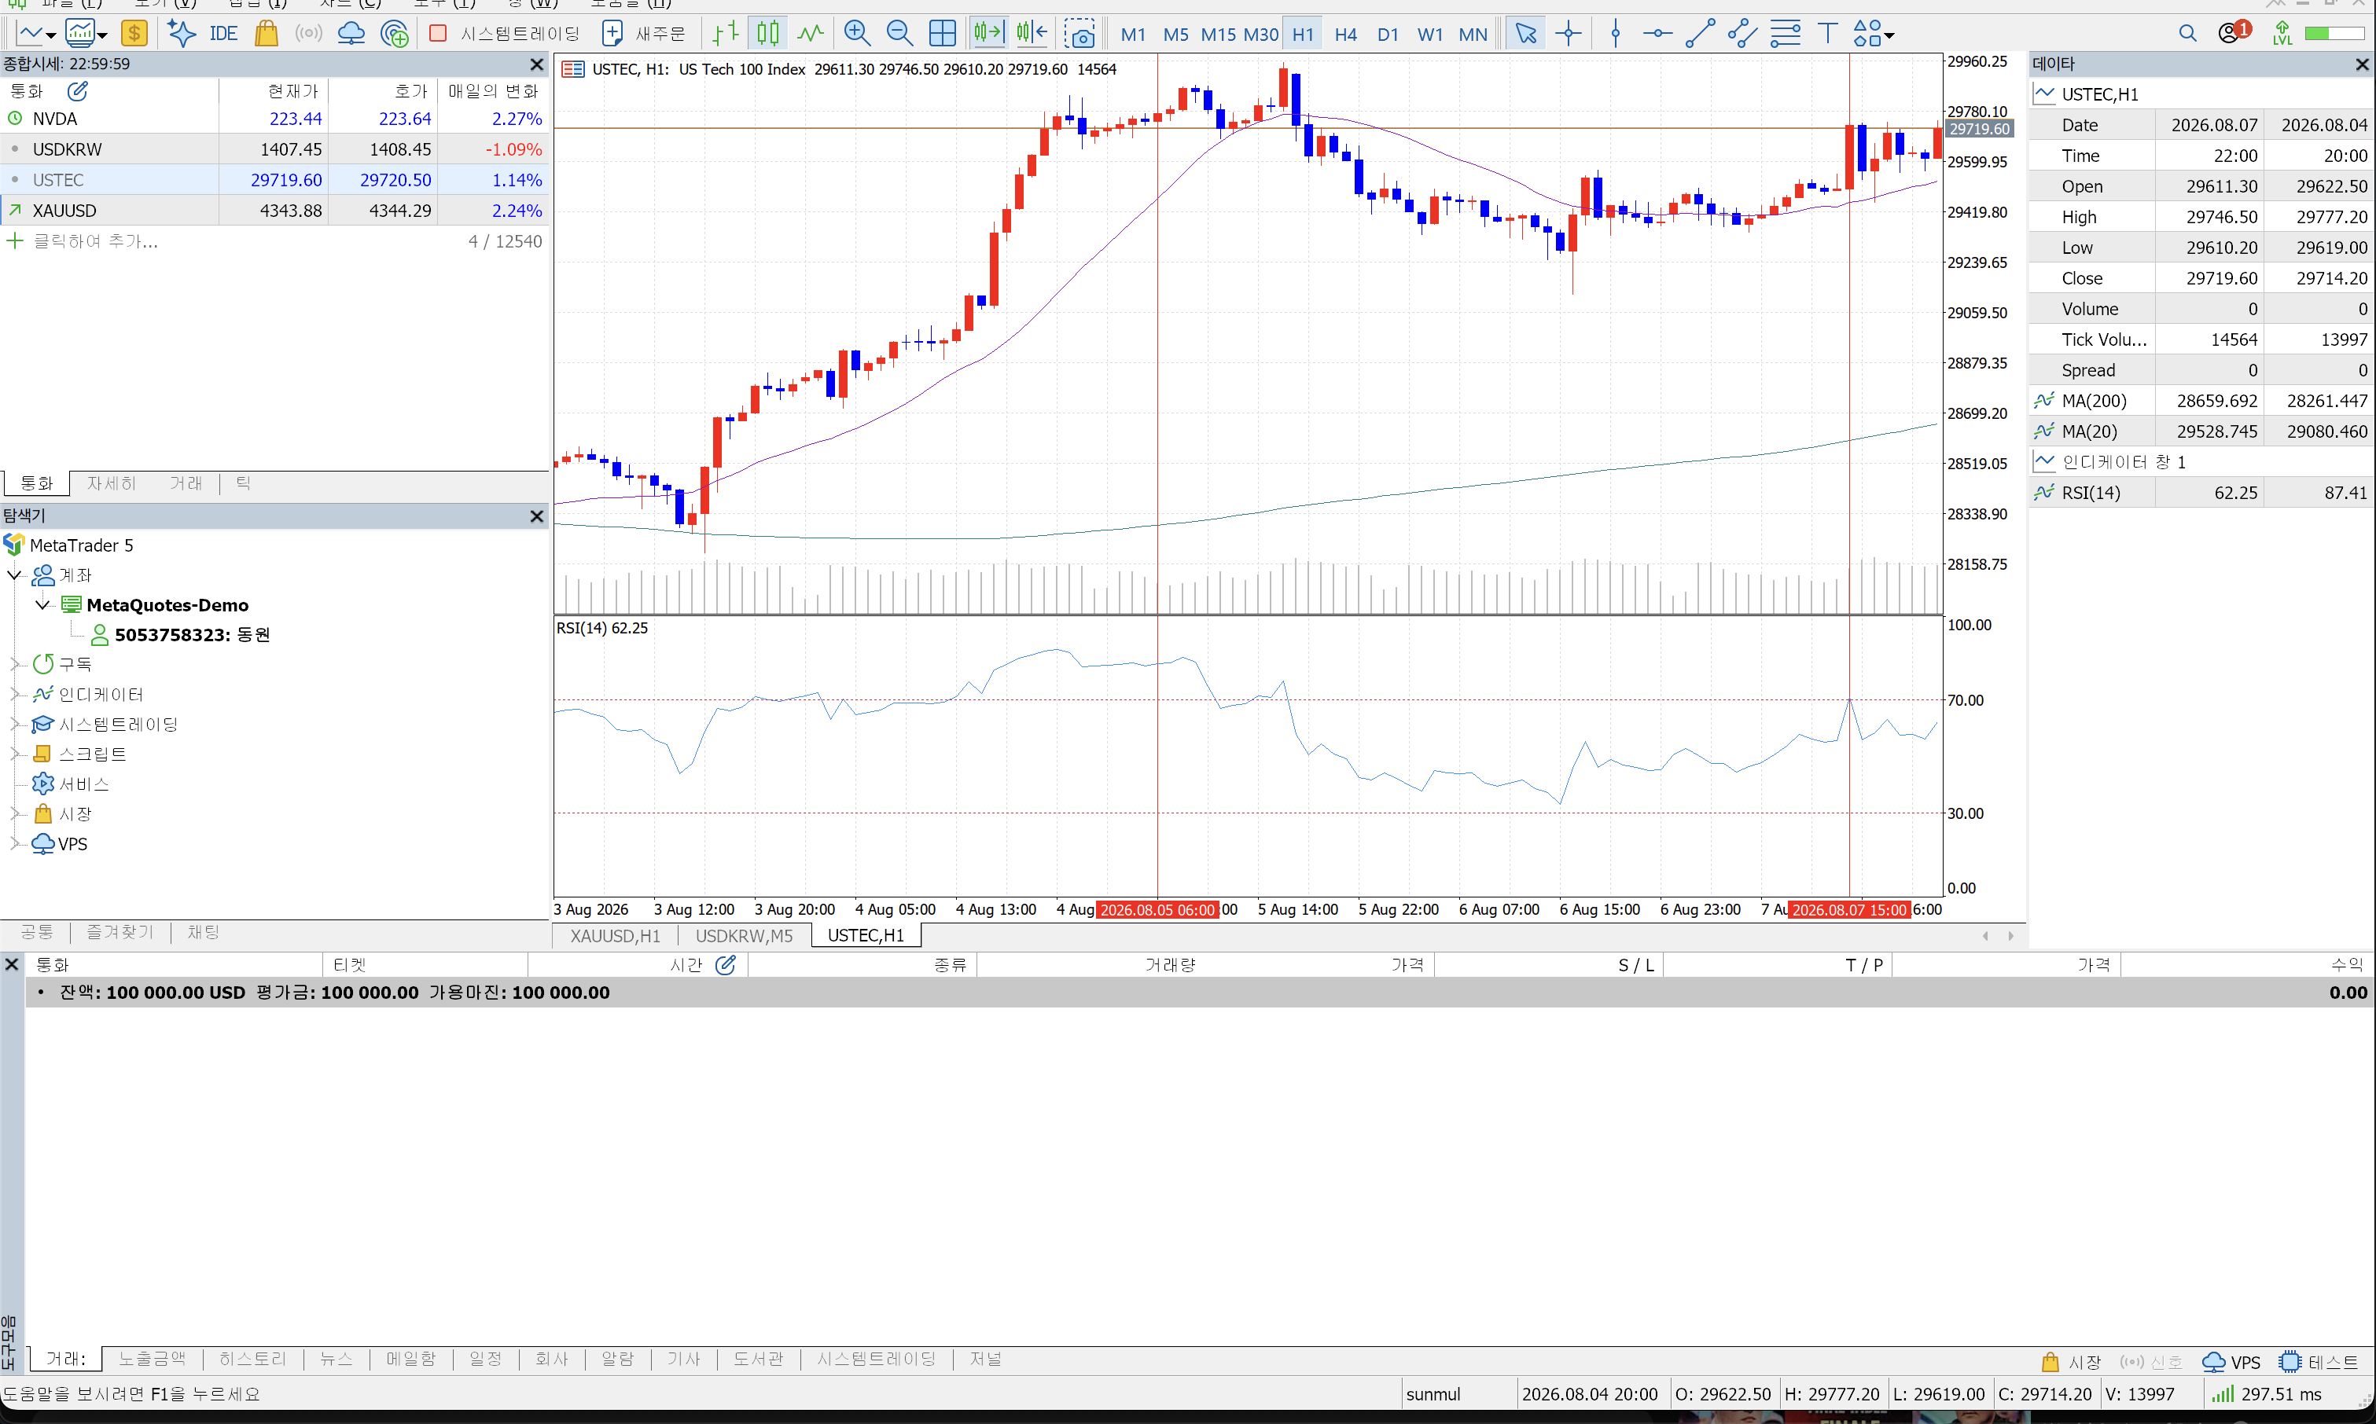Click the green LVL level icon
Image resolution: width=2376 pixels, height=1424 pixels.
pyautogui.click(x=2282, y=34)
